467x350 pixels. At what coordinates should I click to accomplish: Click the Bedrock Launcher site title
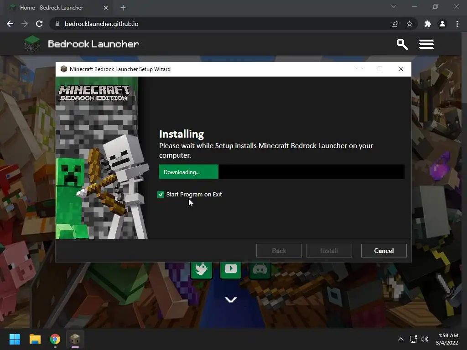93,44
